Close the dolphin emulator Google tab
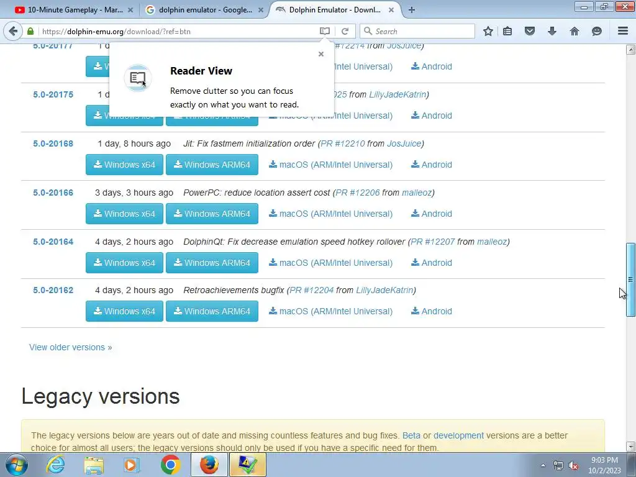Screen dimensions: 636x477 coord(261,10)
